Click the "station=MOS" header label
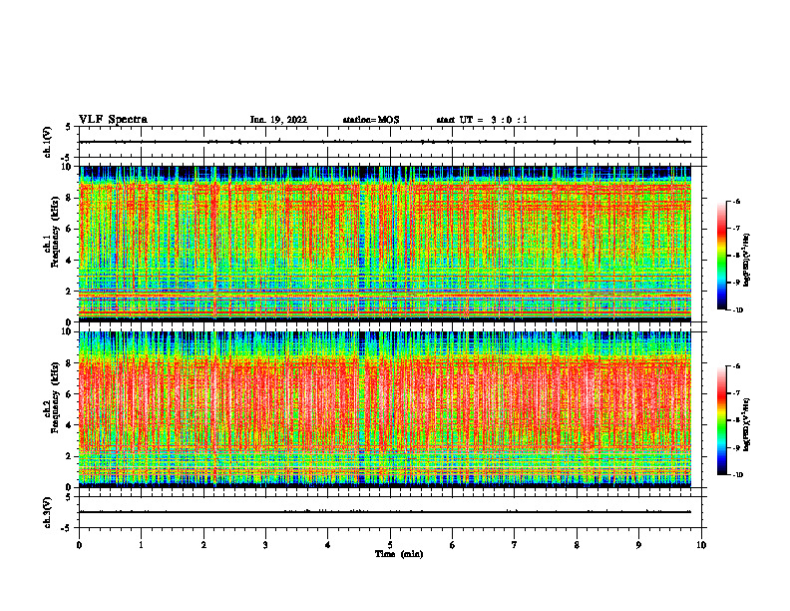The width and height of the screenshot is (790, 611). click(x=371, y=120)
